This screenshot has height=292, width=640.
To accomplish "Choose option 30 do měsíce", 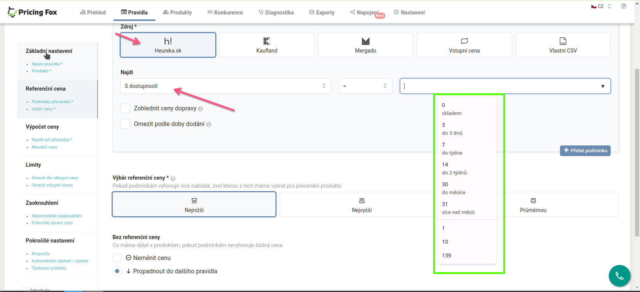I will tap(467, 188).
